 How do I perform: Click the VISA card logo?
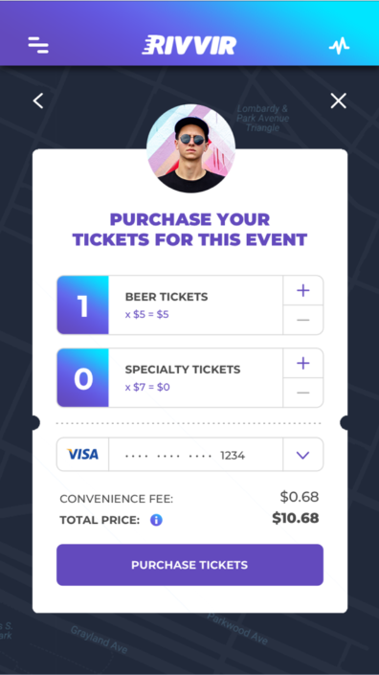(x=82, y=455)
